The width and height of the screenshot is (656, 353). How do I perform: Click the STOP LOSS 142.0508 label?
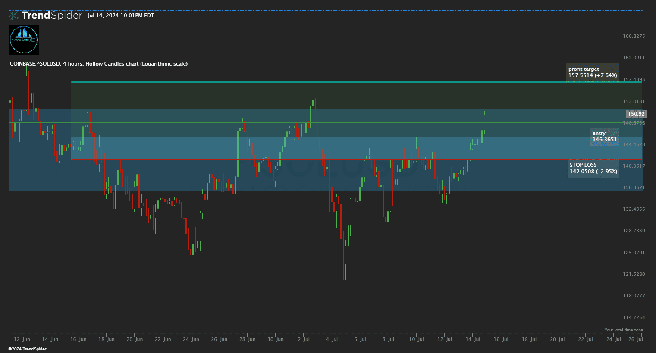(593, 168)
